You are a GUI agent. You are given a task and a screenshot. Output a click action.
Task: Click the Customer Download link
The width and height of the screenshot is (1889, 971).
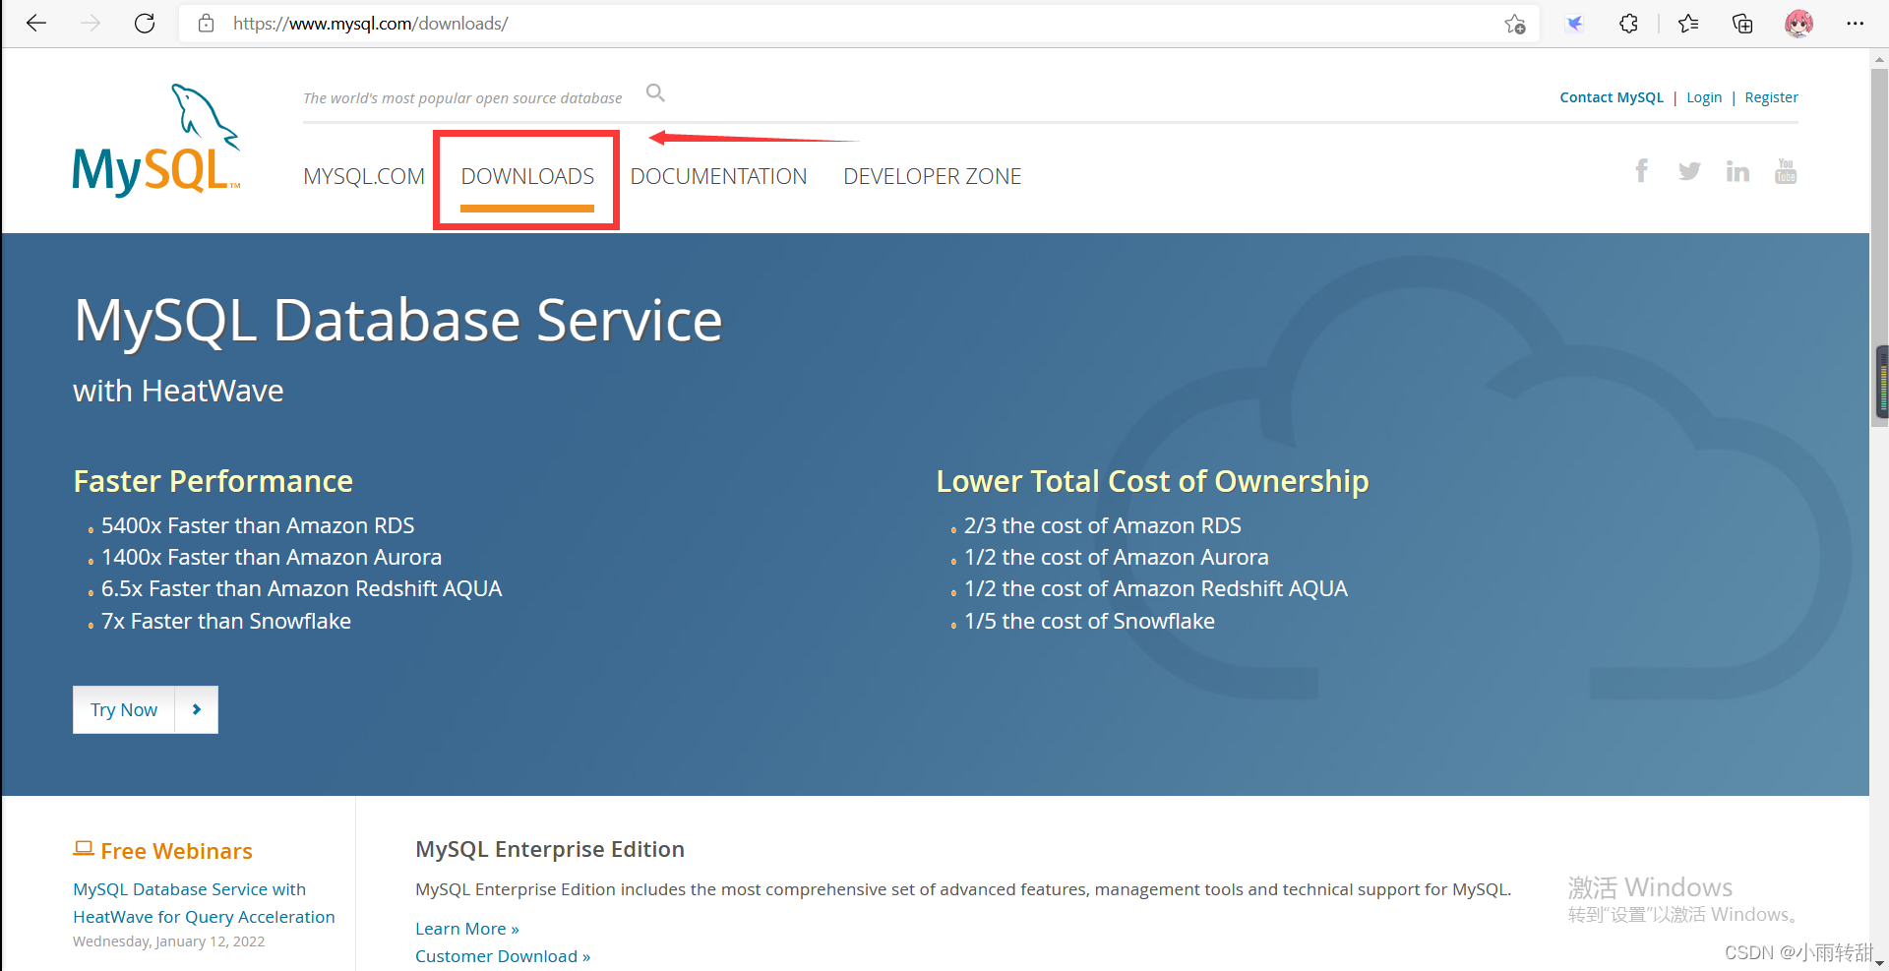[503, 956]
